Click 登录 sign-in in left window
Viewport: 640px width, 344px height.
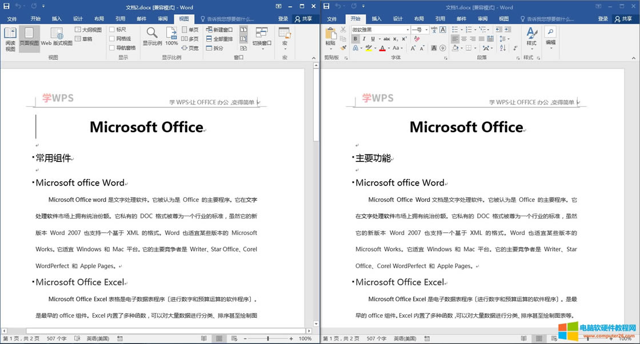coord(283,19)
